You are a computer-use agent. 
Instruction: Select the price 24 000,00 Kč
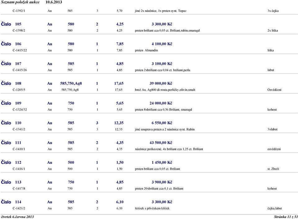pos(161,103)
